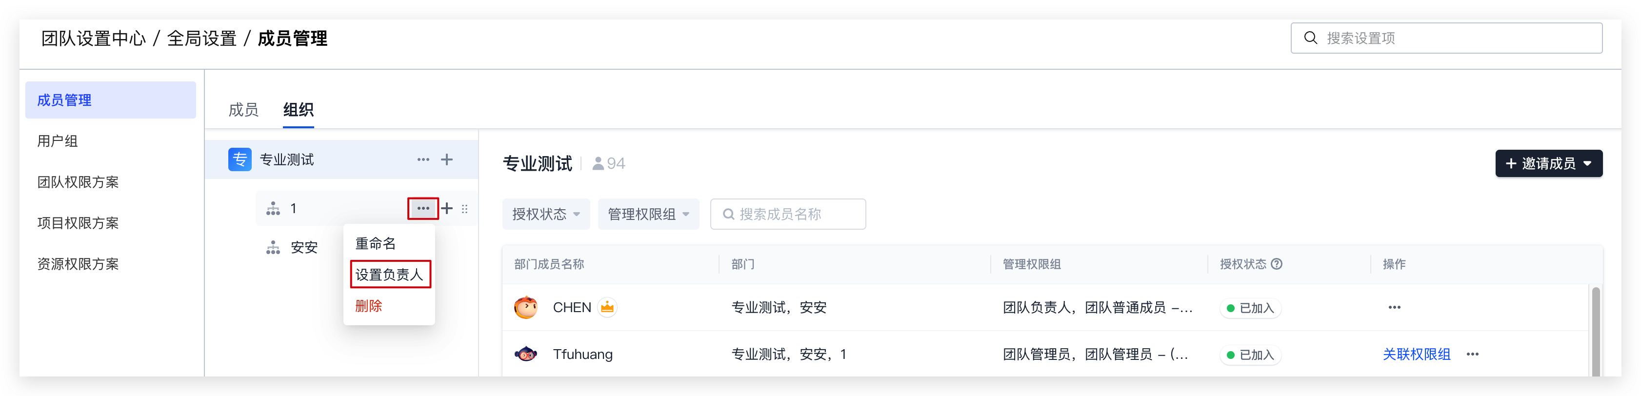The width and height of the screenshot is (1641, 396).
Task: Click search icon in member name search box
Action: [x=728, y=215]
